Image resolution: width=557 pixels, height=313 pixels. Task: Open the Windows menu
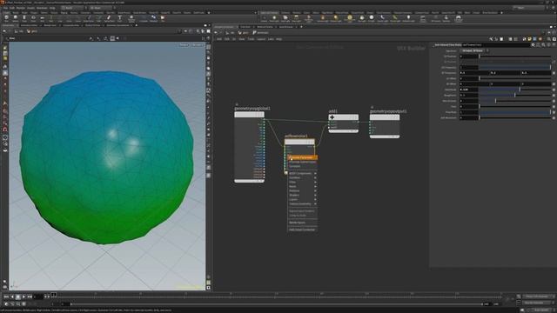[42, 8]
